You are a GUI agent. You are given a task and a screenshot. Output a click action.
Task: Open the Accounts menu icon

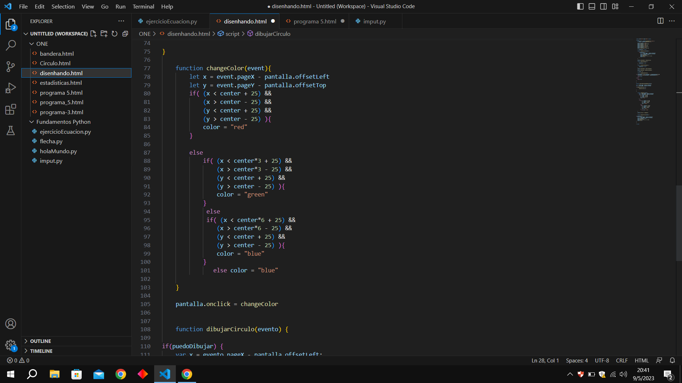click(x=11, y=324)
